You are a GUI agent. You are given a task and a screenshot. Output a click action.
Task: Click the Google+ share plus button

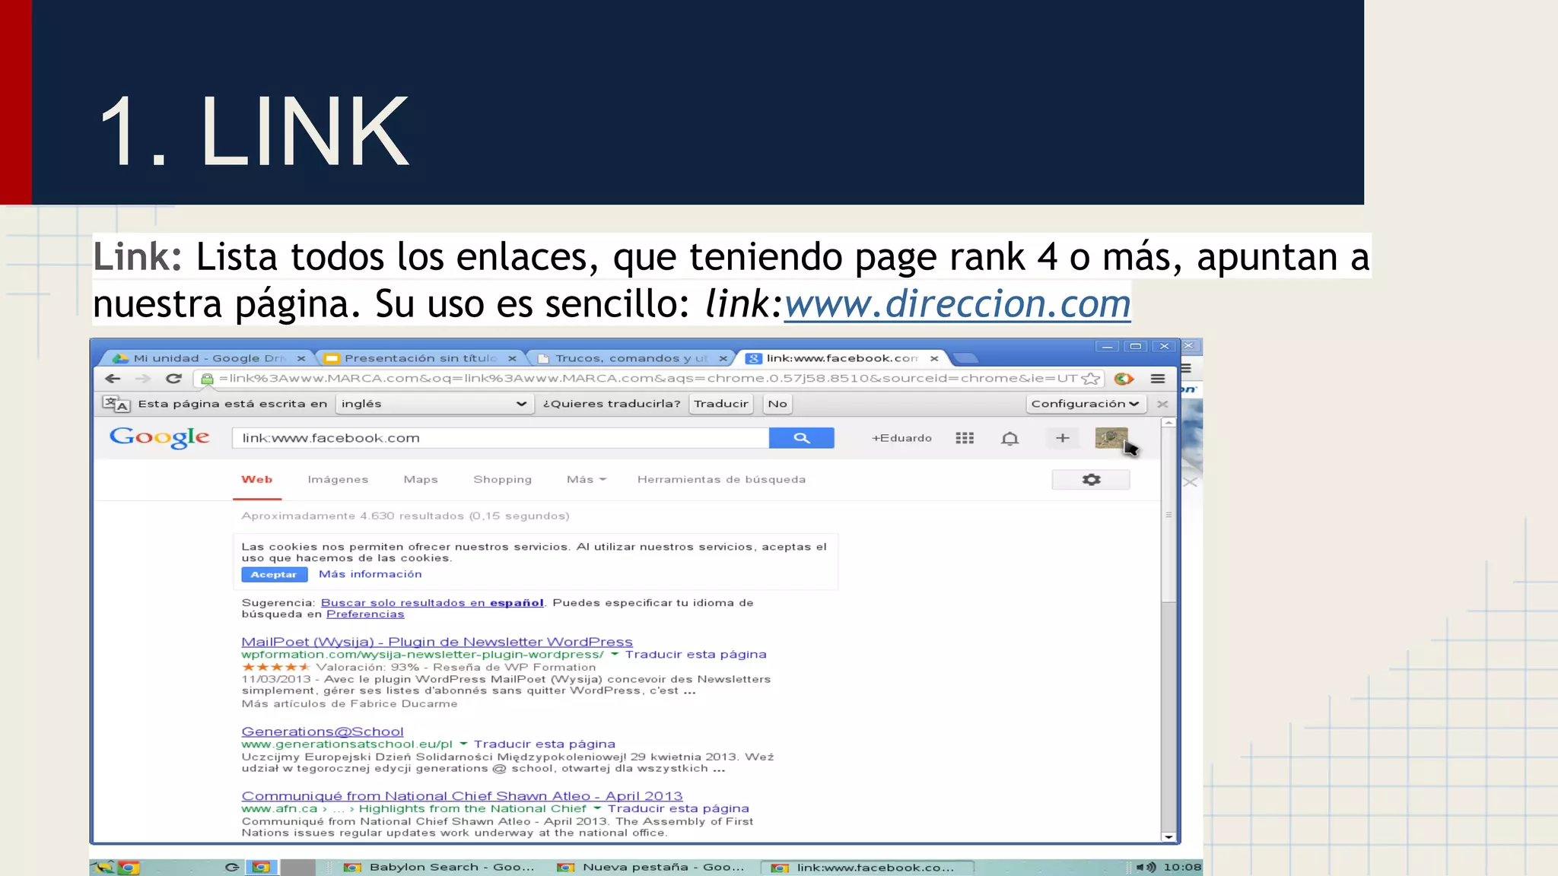pos(1063,438)
